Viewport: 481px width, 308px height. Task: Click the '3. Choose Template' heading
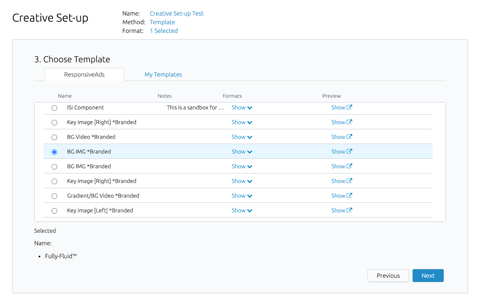click(72, 59)
